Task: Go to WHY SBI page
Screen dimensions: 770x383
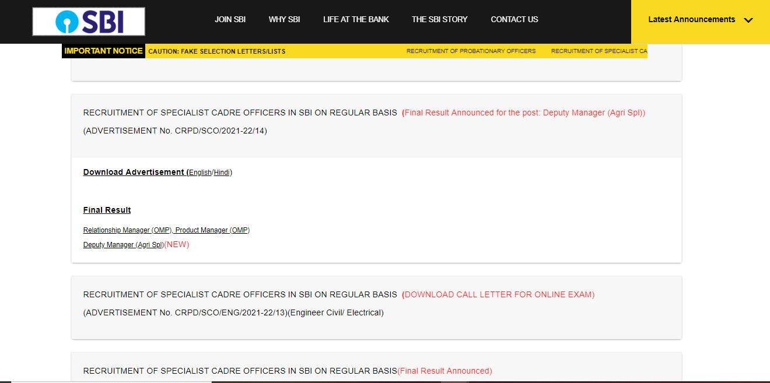Action: click(x=284, y=19)
